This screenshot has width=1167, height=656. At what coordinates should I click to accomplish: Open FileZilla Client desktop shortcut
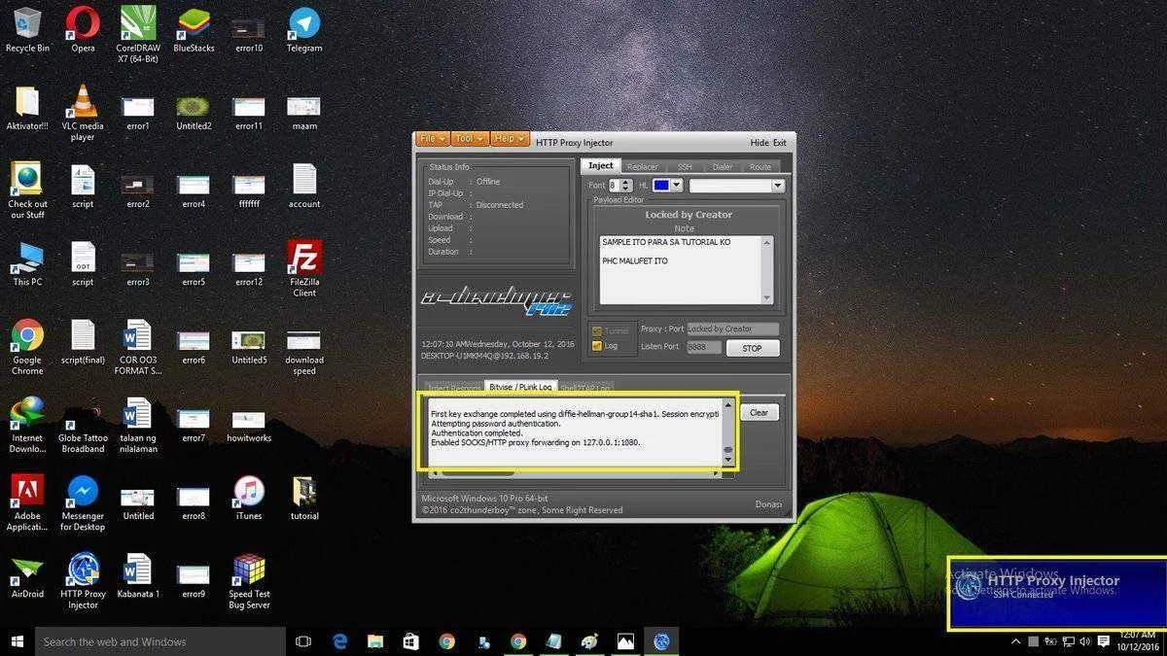[304, 268]
